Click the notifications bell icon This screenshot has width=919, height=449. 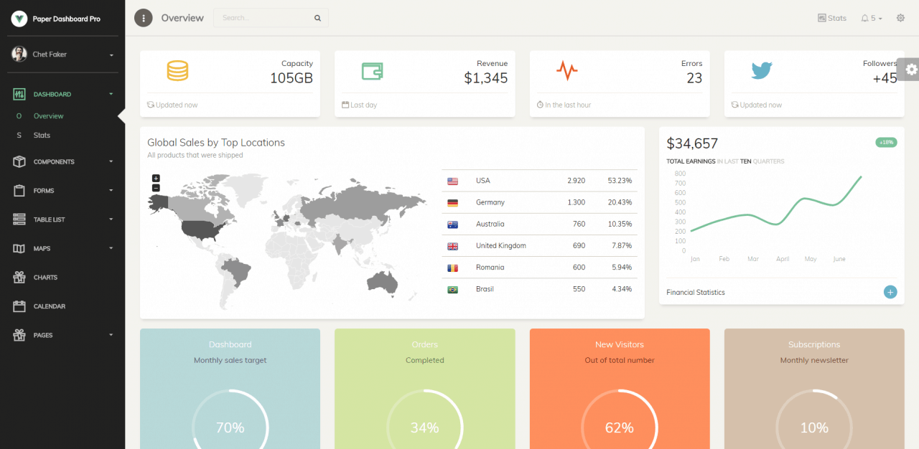(864, 18)
